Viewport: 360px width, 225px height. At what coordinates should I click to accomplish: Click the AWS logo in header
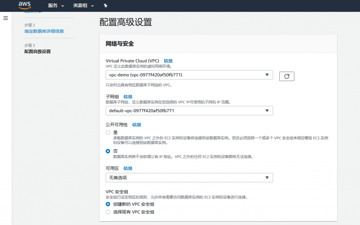pyautogui.click(x=25, y=6)
